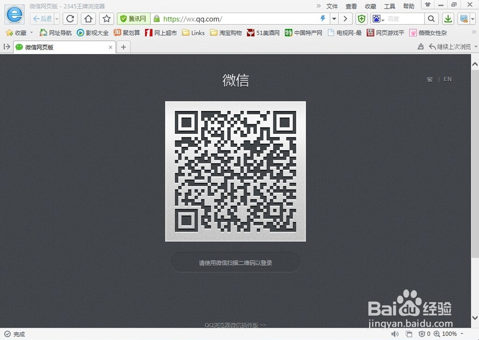Open the 淘宝购物 bookmark folder

226,33
